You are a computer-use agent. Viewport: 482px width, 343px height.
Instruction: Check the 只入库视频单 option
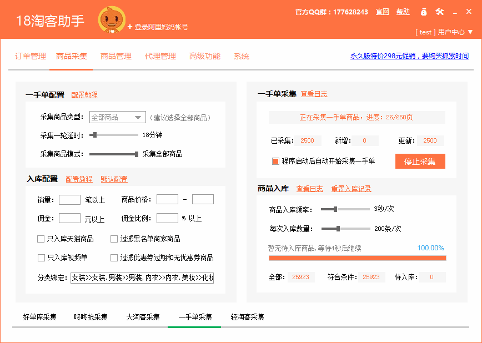41,258
